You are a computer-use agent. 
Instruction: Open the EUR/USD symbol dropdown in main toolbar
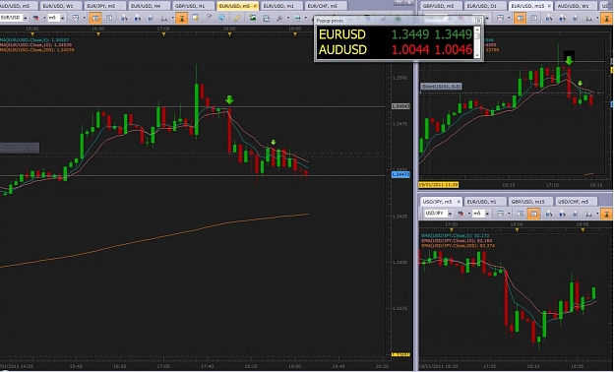coord(26,18)
